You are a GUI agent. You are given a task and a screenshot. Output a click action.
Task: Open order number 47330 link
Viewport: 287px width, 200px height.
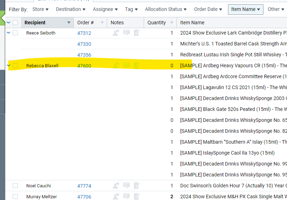pos(84,44)
